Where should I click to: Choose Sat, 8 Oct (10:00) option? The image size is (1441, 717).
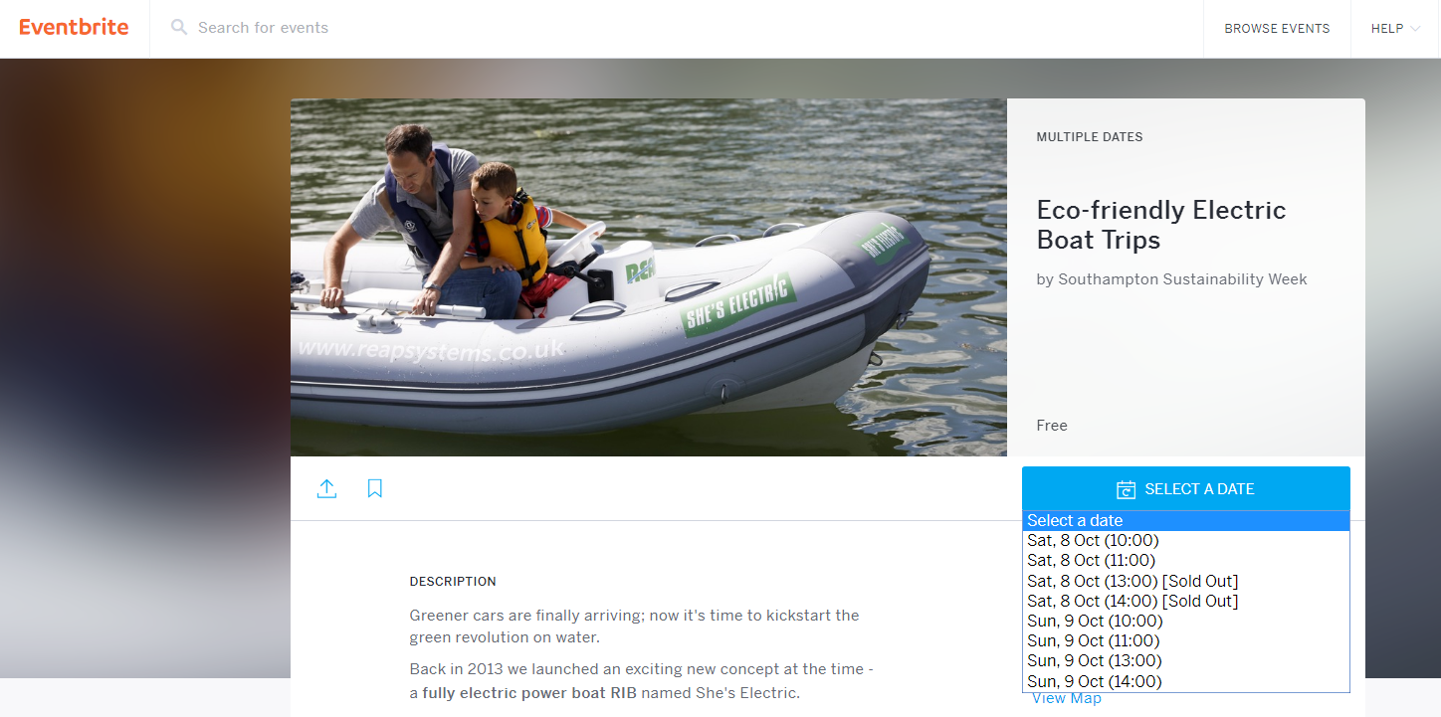[1186, 541]
